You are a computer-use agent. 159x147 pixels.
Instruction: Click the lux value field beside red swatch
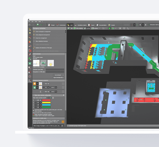pyautogui.click(x=38, y=100)
